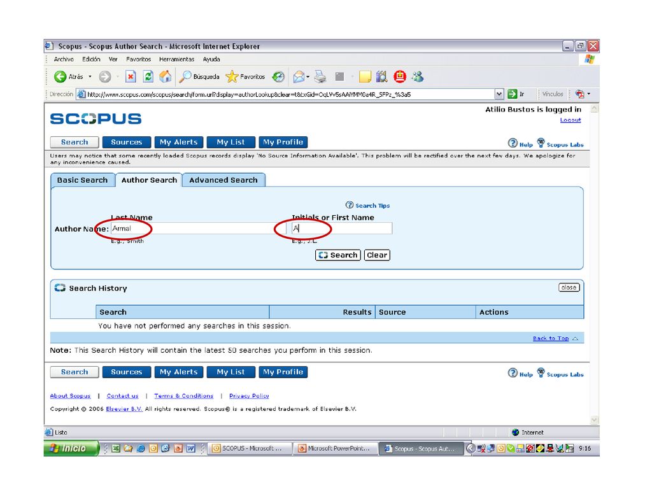This screenshot has width=652, height=489.
Task: Open the Ayuda menu
Action: point(211,59)
